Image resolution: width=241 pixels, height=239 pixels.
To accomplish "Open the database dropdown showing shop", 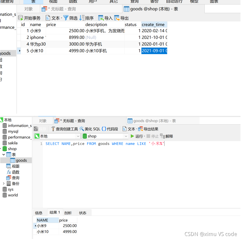I will 105,136.
